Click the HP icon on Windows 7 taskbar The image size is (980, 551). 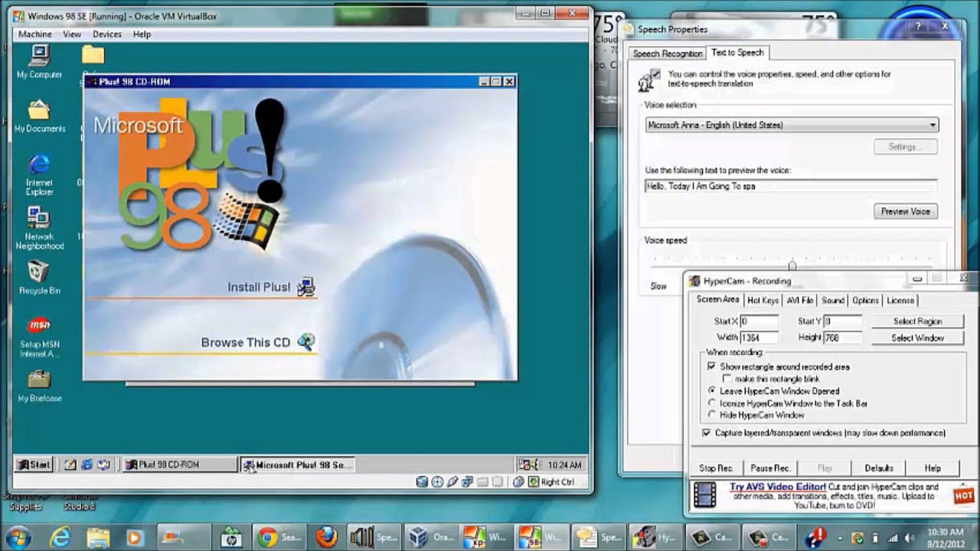[231, 537]
